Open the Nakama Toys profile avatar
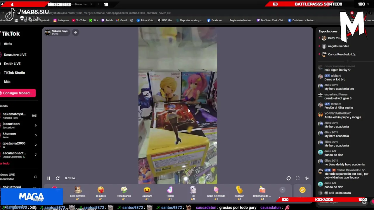The image size is (374, 210). (47, 32)
